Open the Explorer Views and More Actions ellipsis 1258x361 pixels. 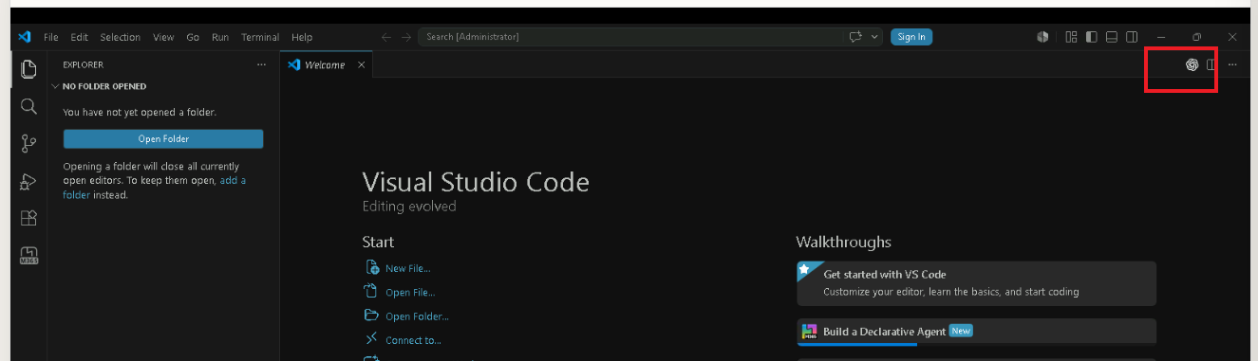click(x=262, y=64)
